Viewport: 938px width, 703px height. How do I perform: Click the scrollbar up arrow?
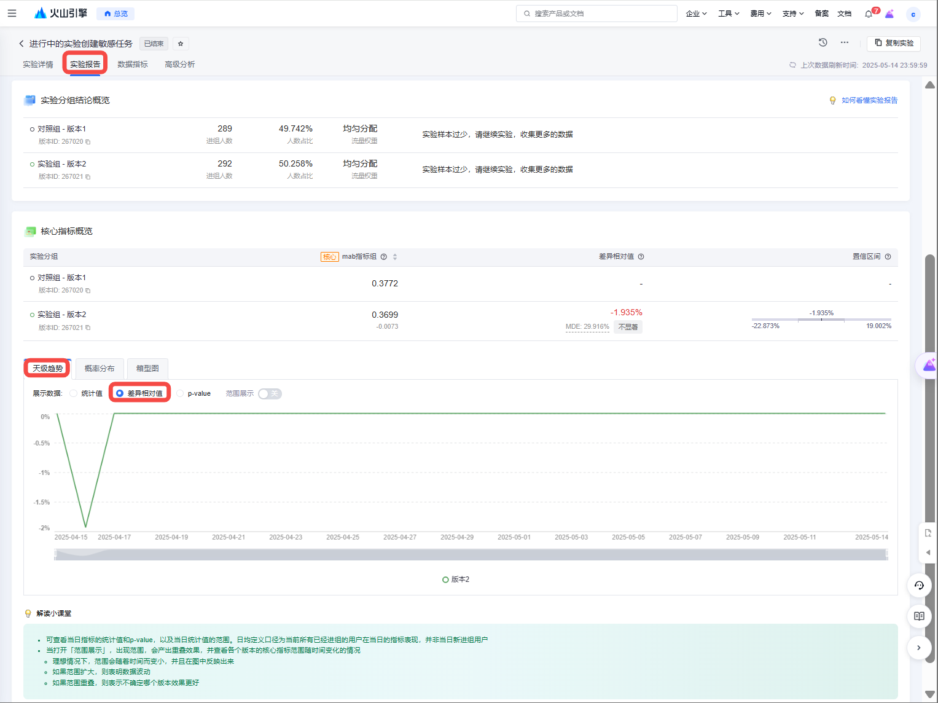930,85
